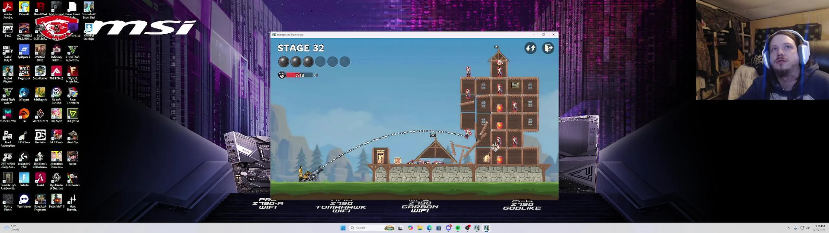The image size is (829, 233).
Task: Open Fishing Planet desktop icon
Action: click(8, 203)
